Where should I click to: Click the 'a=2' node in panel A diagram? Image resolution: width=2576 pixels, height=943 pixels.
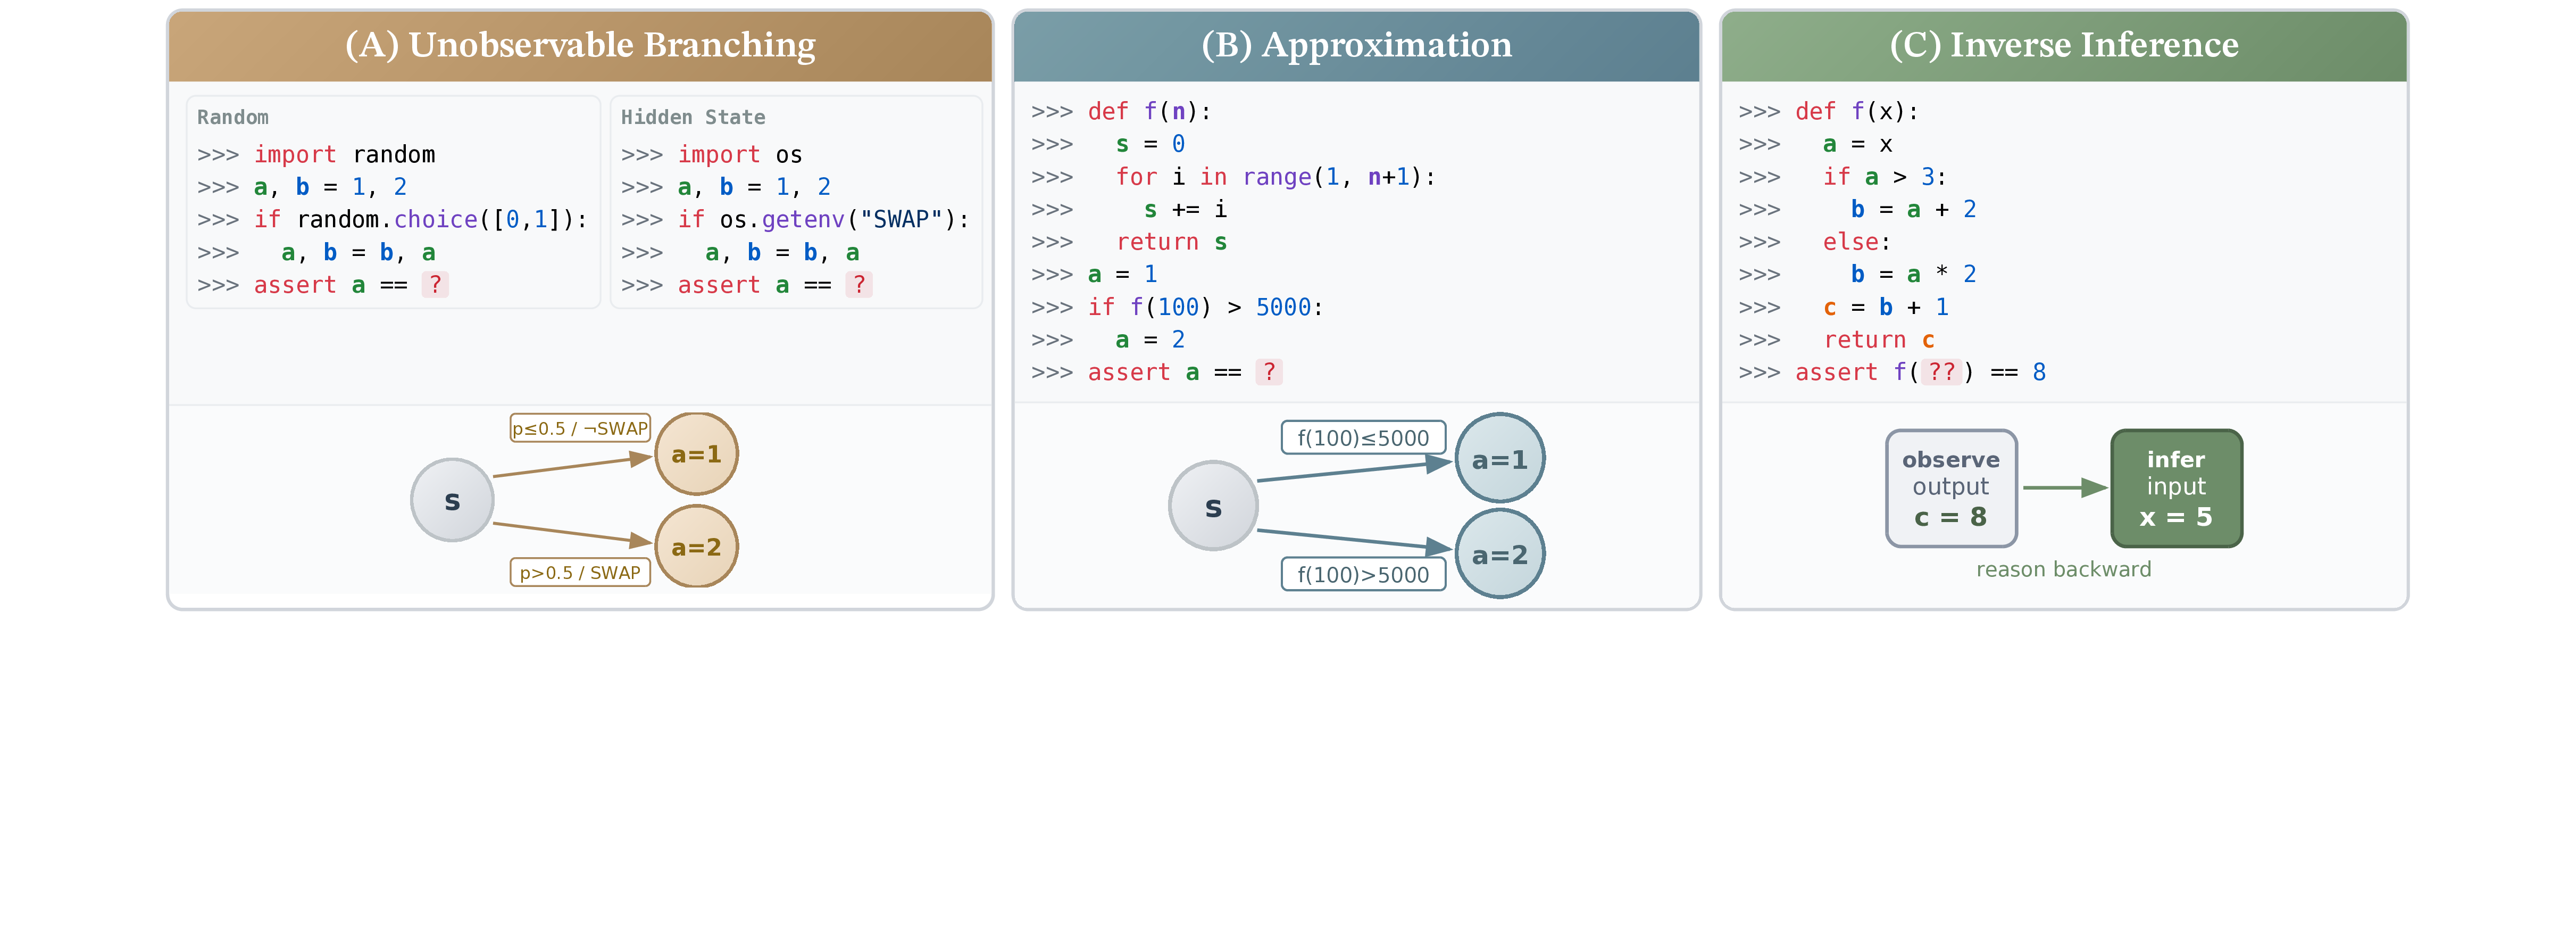click(x=696, y=546)
